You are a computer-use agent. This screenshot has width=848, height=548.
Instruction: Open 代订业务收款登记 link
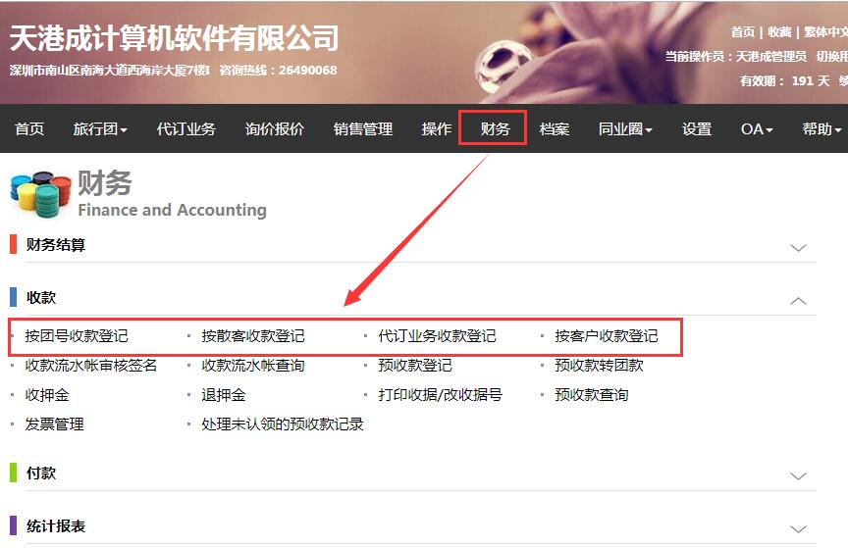(x=437, y=336)
